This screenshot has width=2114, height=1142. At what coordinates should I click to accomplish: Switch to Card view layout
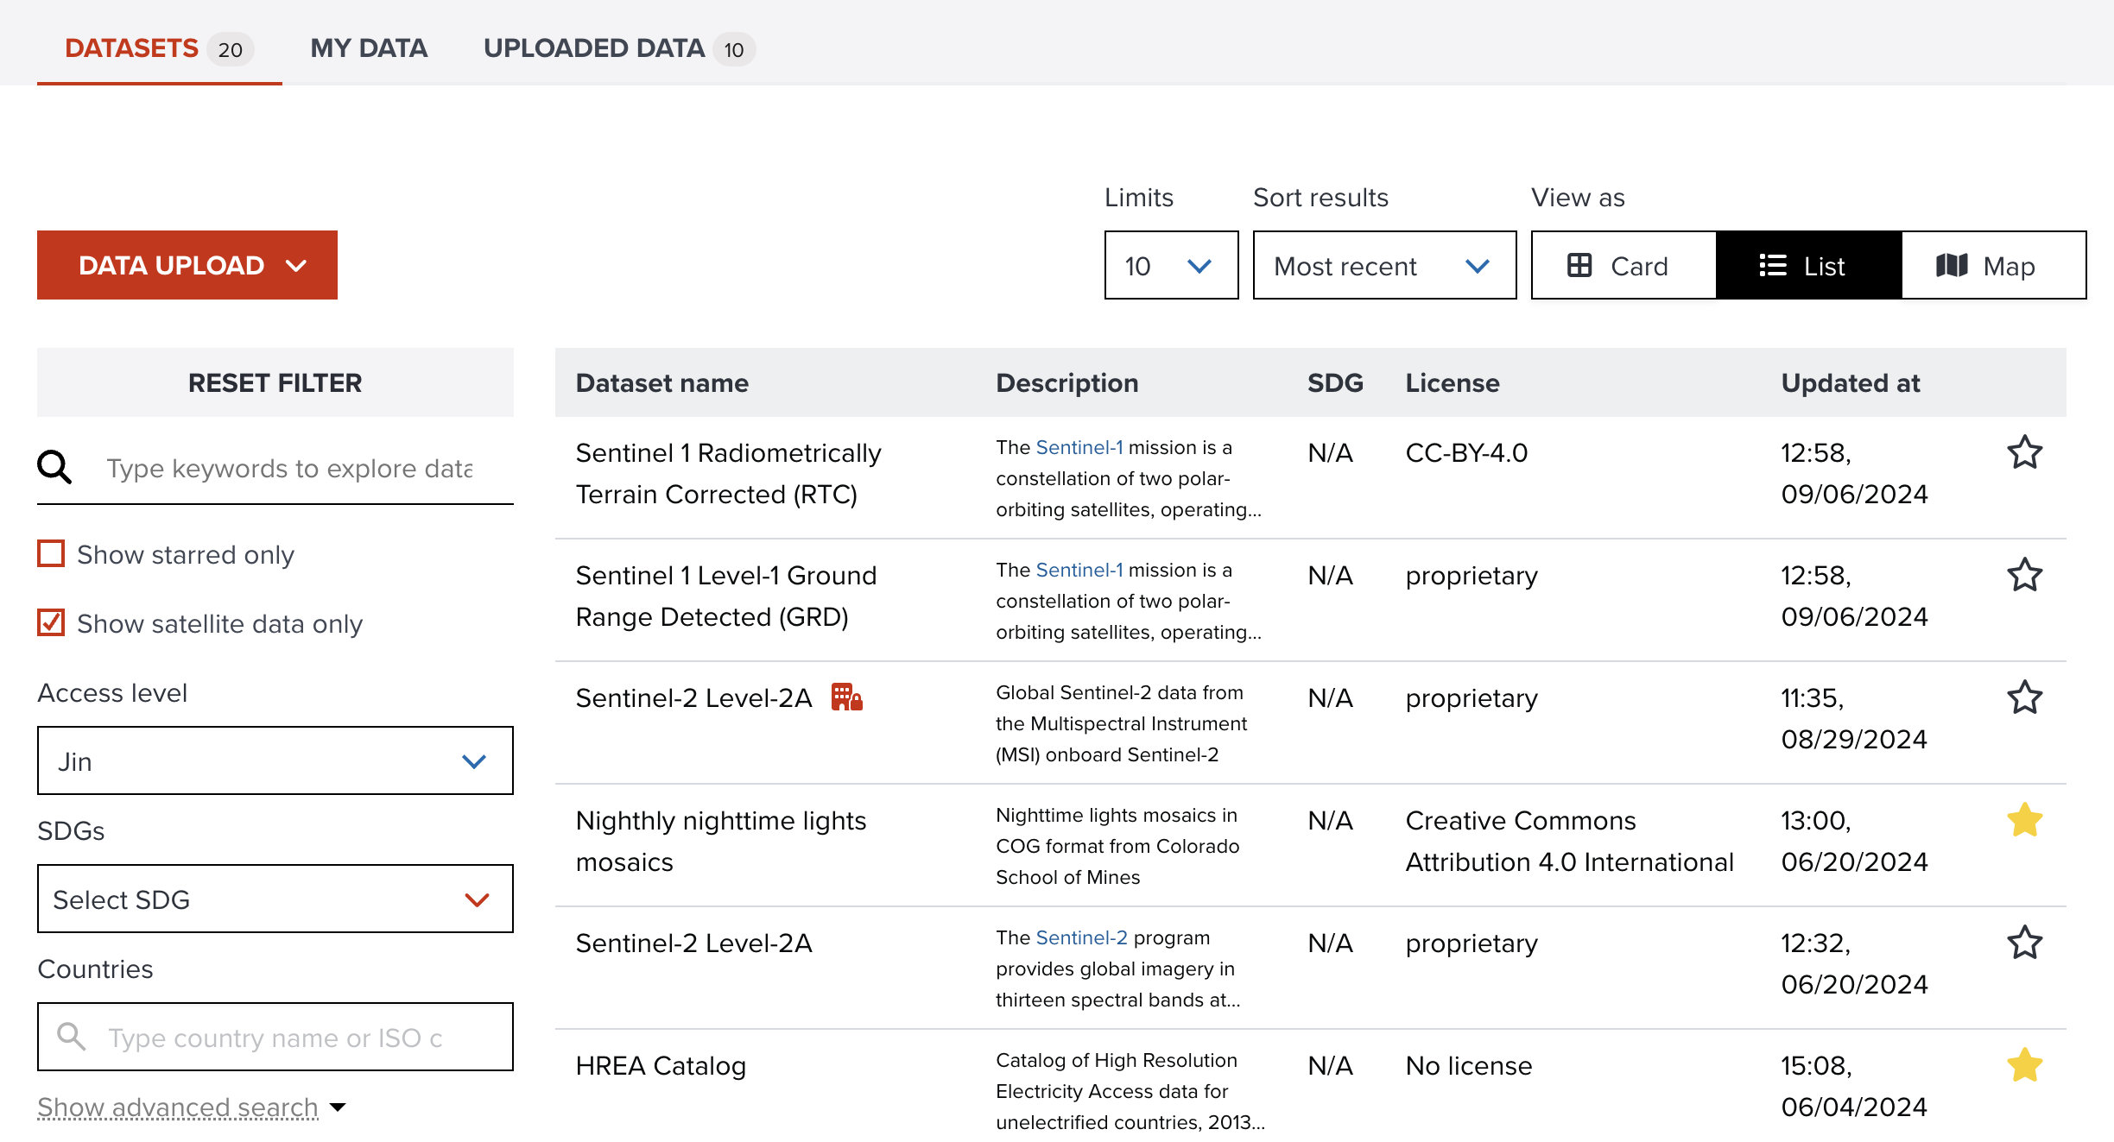[1619, 264]
